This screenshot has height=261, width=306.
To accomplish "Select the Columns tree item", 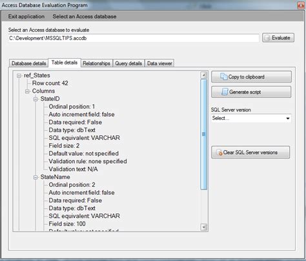I will [43, 91].
